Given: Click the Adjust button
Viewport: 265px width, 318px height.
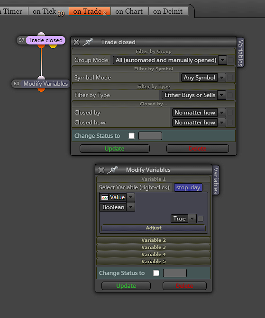Looking at the screenshot, I should [154, 228].
